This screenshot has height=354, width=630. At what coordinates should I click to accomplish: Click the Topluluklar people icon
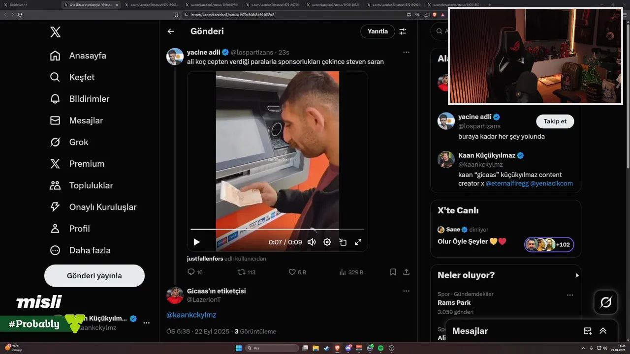click(x=55, y=185)
